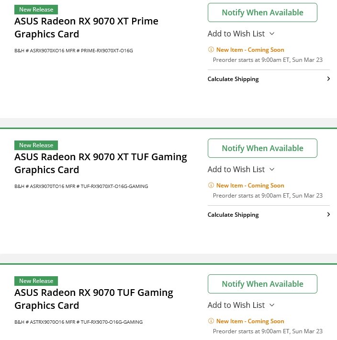Click the info icon for RX 9070 TUF Gaming
Screen dimensions: 337x340
click(x=211, y=321)
